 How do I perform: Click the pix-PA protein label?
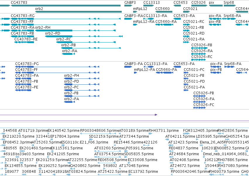tap(216, 64)
